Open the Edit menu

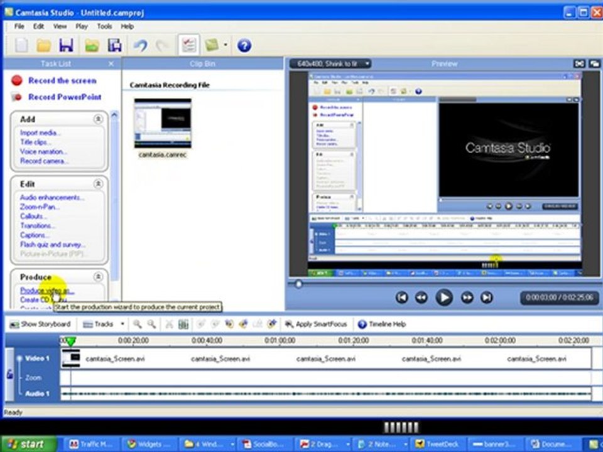coord(38,26)
